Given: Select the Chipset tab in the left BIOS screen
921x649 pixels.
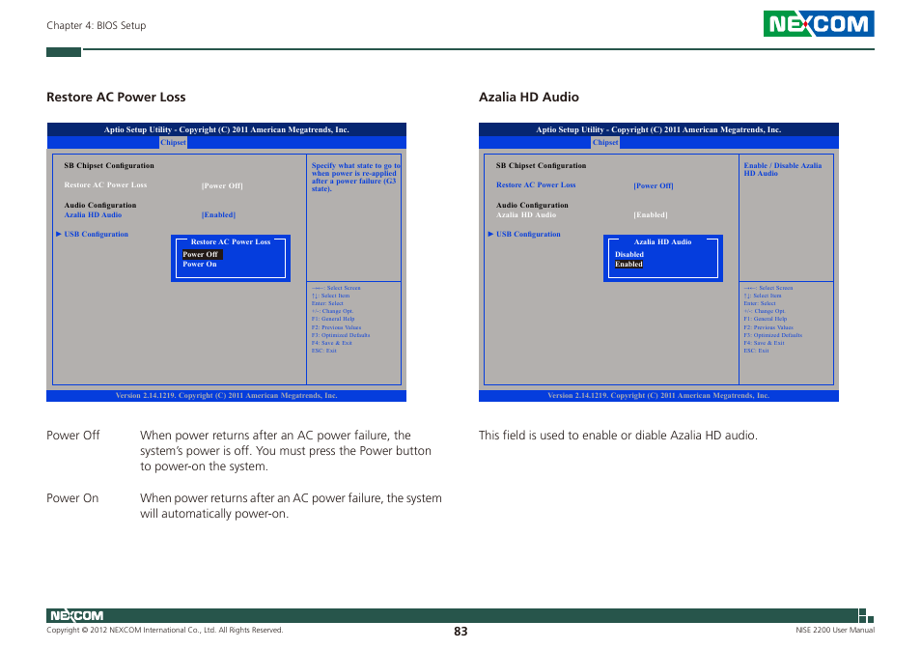Looking at the screenshot, I should click(x=173, y=143).
